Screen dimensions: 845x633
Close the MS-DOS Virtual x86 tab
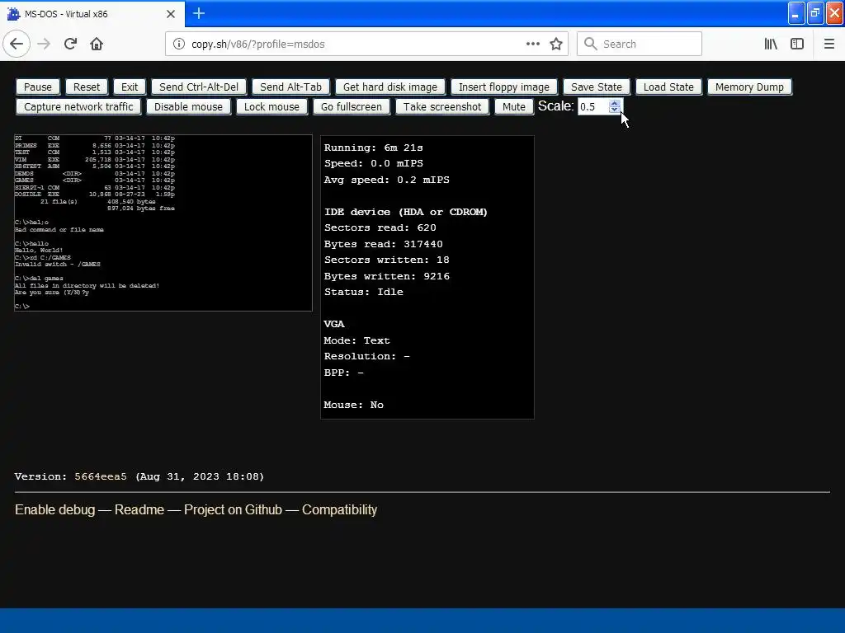pyautogui.click(x=171, y=14)
